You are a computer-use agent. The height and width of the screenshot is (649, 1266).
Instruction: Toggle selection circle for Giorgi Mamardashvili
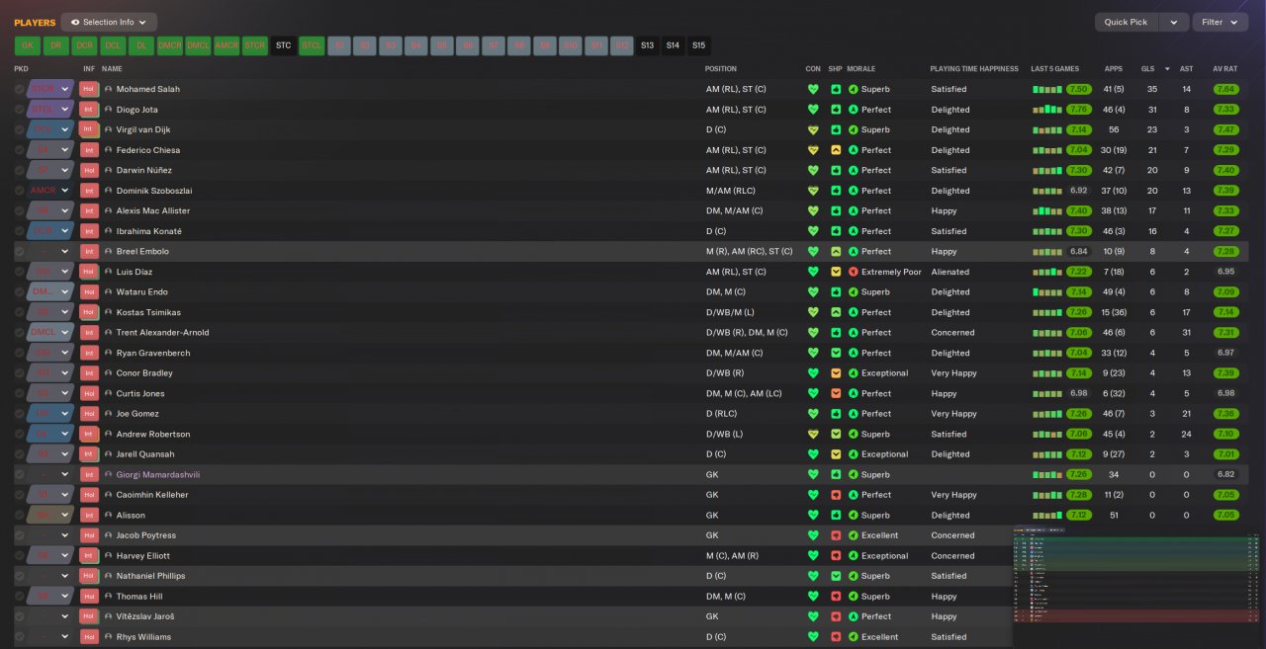pyautogui.click(x=19, y=474)
